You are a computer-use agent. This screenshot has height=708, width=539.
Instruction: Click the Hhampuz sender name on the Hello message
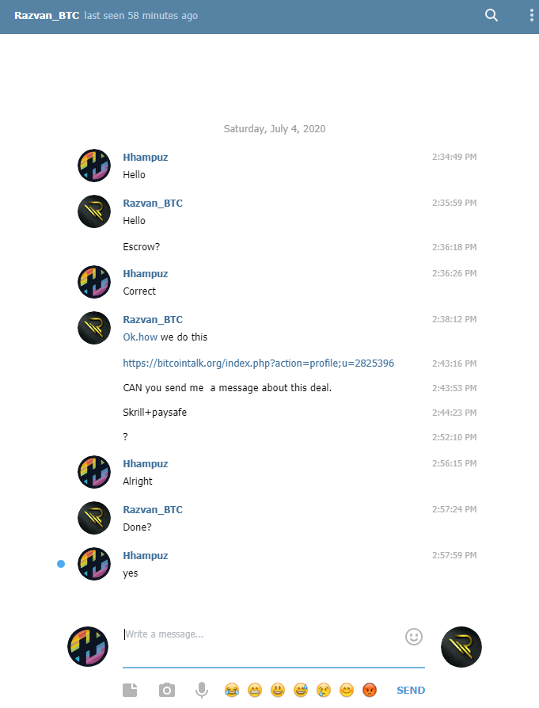146,157
